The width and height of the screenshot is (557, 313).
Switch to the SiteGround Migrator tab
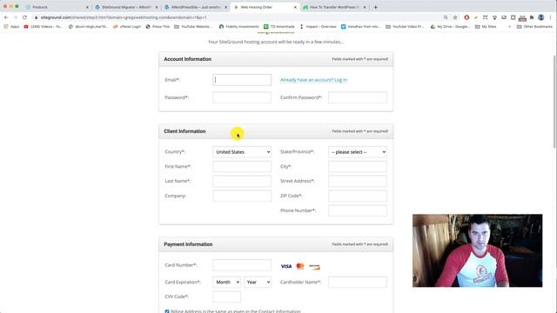(126, 7)
